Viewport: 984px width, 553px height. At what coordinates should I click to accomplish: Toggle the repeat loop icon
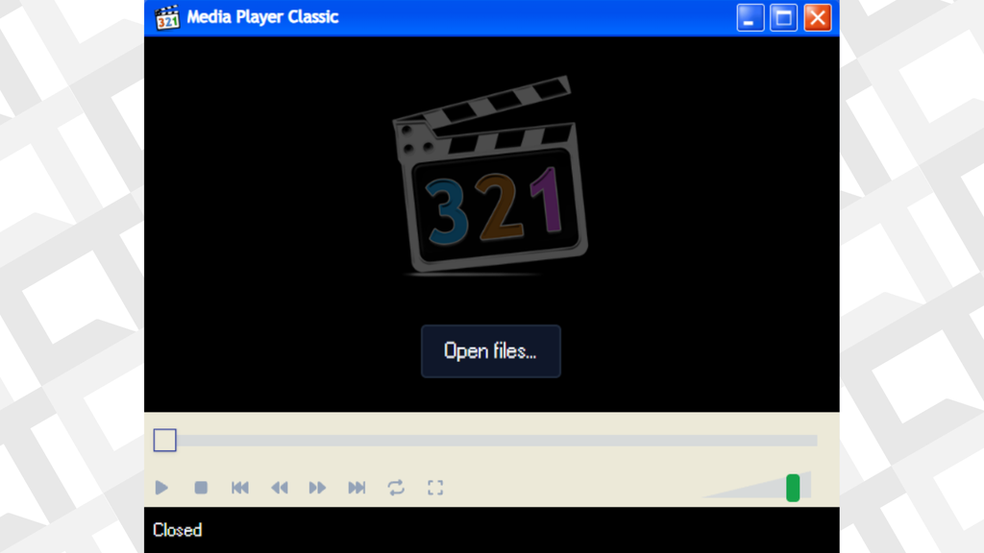[x=396, y=487]
